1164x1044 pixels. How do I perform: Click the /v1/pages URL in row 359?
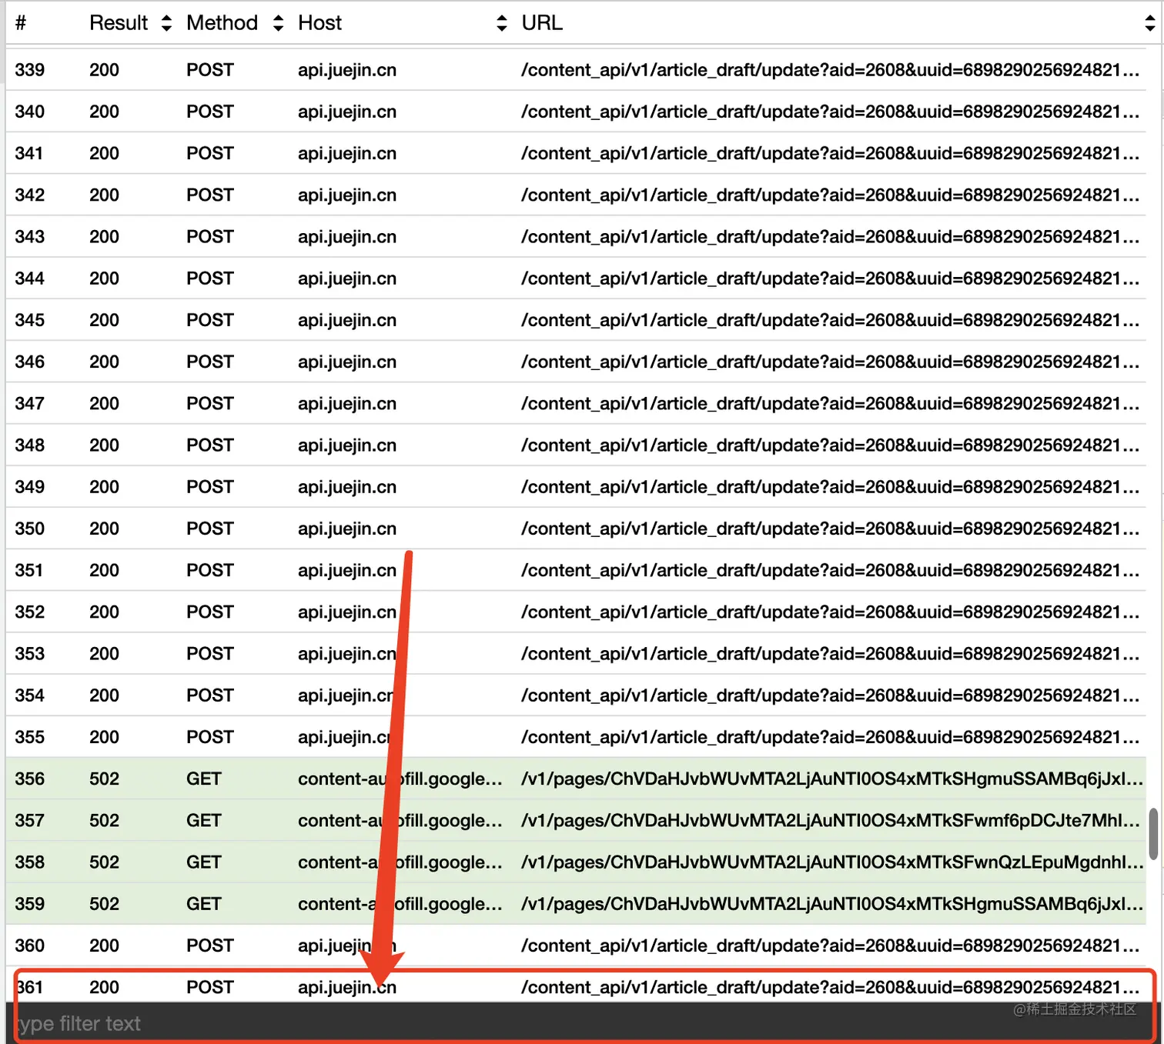(831, 905)
